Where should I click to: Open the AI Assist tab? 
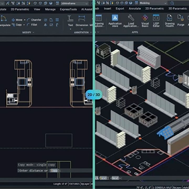(87, 9)
